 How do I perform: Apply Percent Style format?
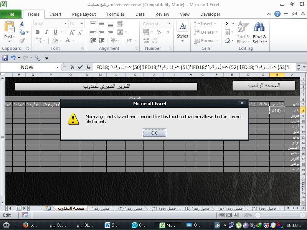coord(159,32)
